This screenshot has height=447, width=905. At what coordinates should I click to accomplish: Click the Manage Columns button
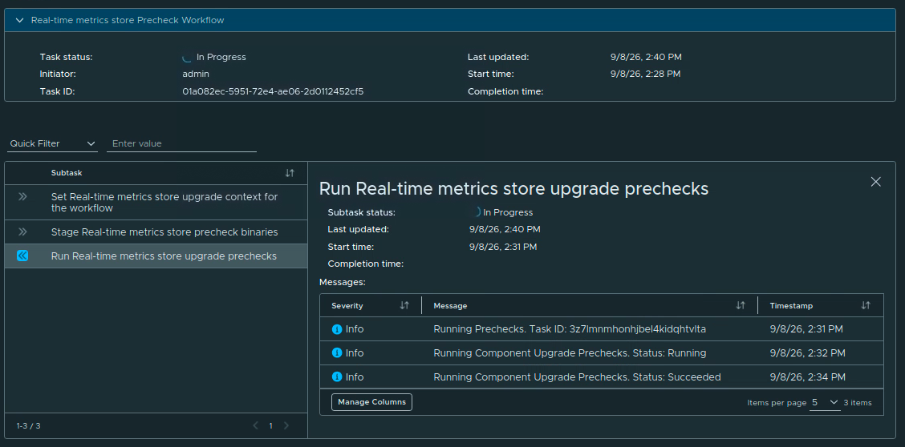tap(371, 402)
